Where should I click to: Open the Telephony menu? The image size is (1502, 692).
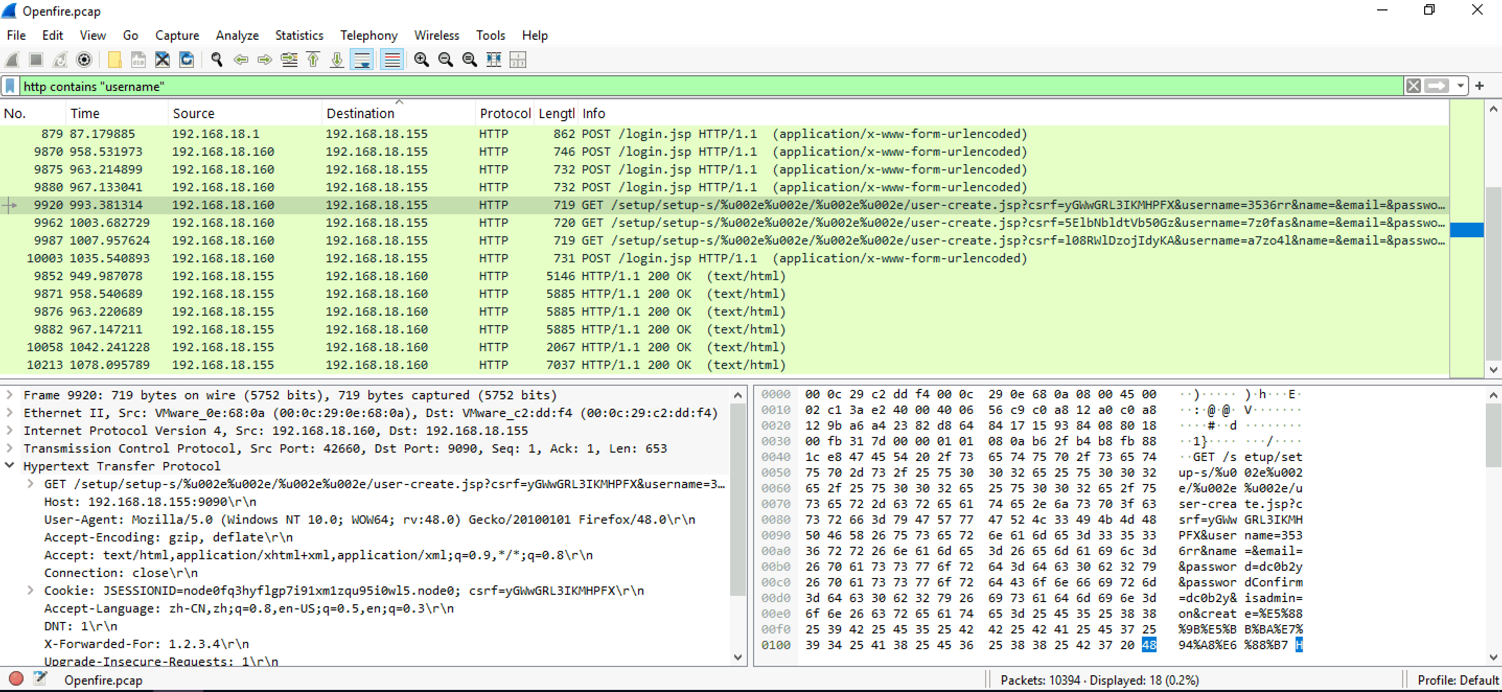(x=369, y=36)
